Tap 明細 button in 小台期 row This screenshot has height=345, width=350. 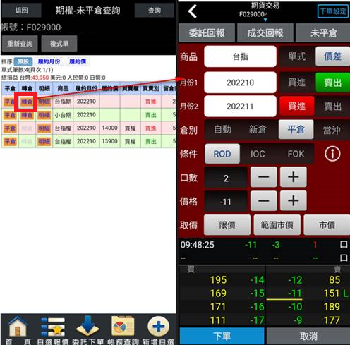44,115
